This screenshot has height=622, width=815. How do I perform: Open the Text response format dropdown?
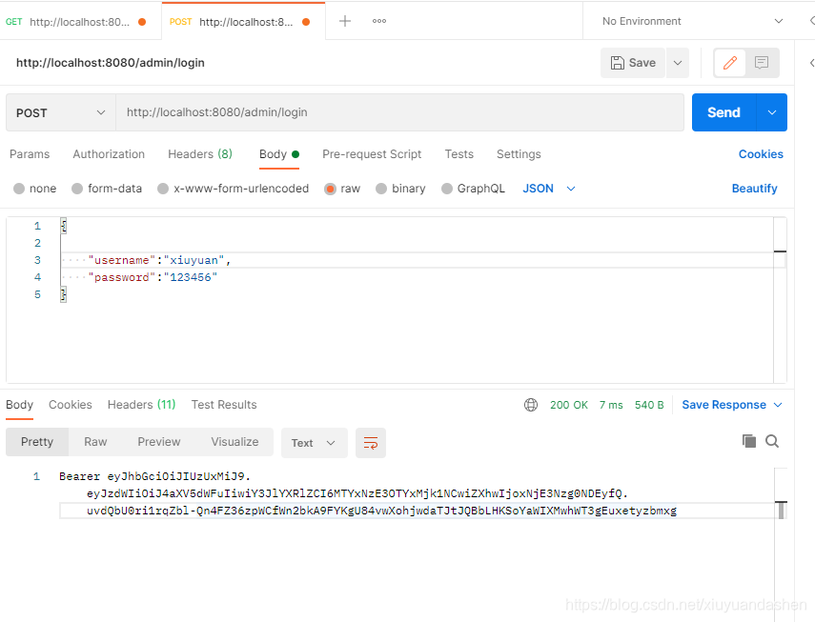pos(314,443)
